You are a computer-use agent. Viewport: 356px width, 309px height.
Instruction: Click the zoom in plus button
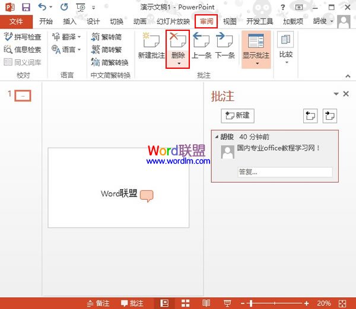[307, 303]
